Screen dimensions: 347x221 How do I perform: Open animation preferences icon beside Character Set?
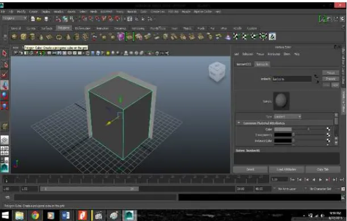[343, 189]
